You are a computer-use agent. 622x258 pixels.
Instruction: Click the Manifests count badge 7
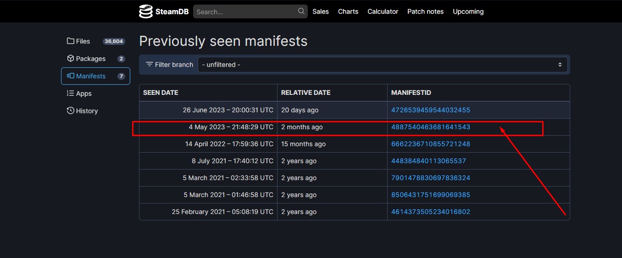point(121,76)
